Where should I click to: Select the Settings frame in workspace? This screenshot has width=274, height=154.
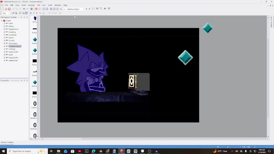[12, 49]
